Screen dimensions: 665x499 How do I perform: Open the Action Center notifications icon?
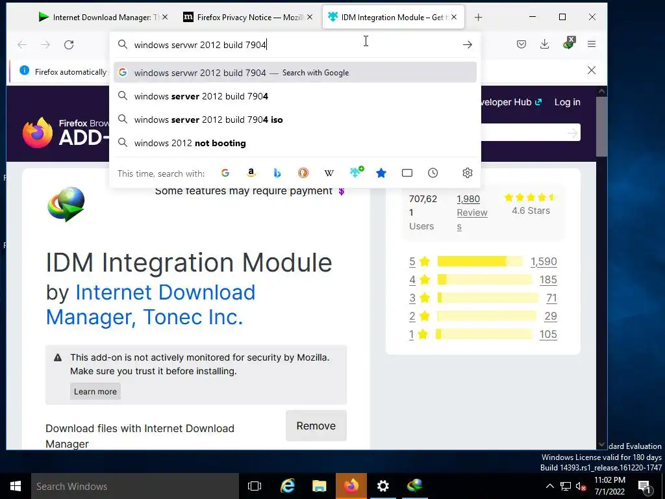[645, 486]
